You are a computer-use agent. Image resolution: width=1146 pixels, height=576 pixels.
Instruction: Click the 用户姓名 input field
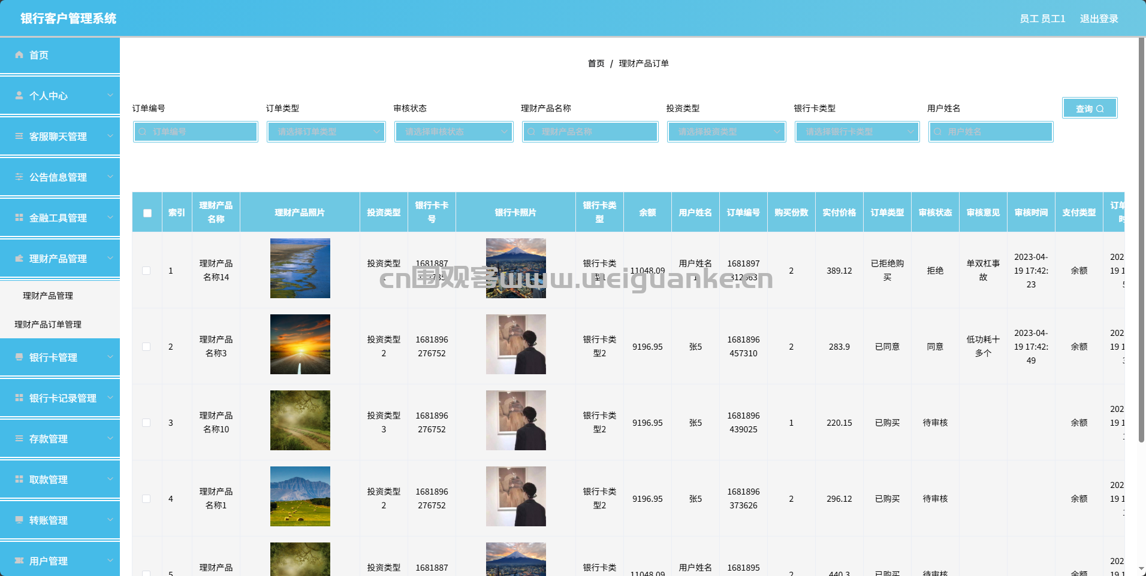(x=991, y=132)
